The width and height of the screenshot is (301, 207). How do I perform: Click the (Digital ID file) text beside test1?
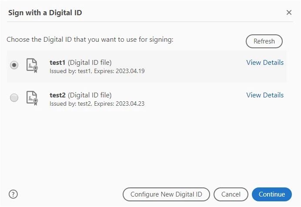(x=90, y=63)
